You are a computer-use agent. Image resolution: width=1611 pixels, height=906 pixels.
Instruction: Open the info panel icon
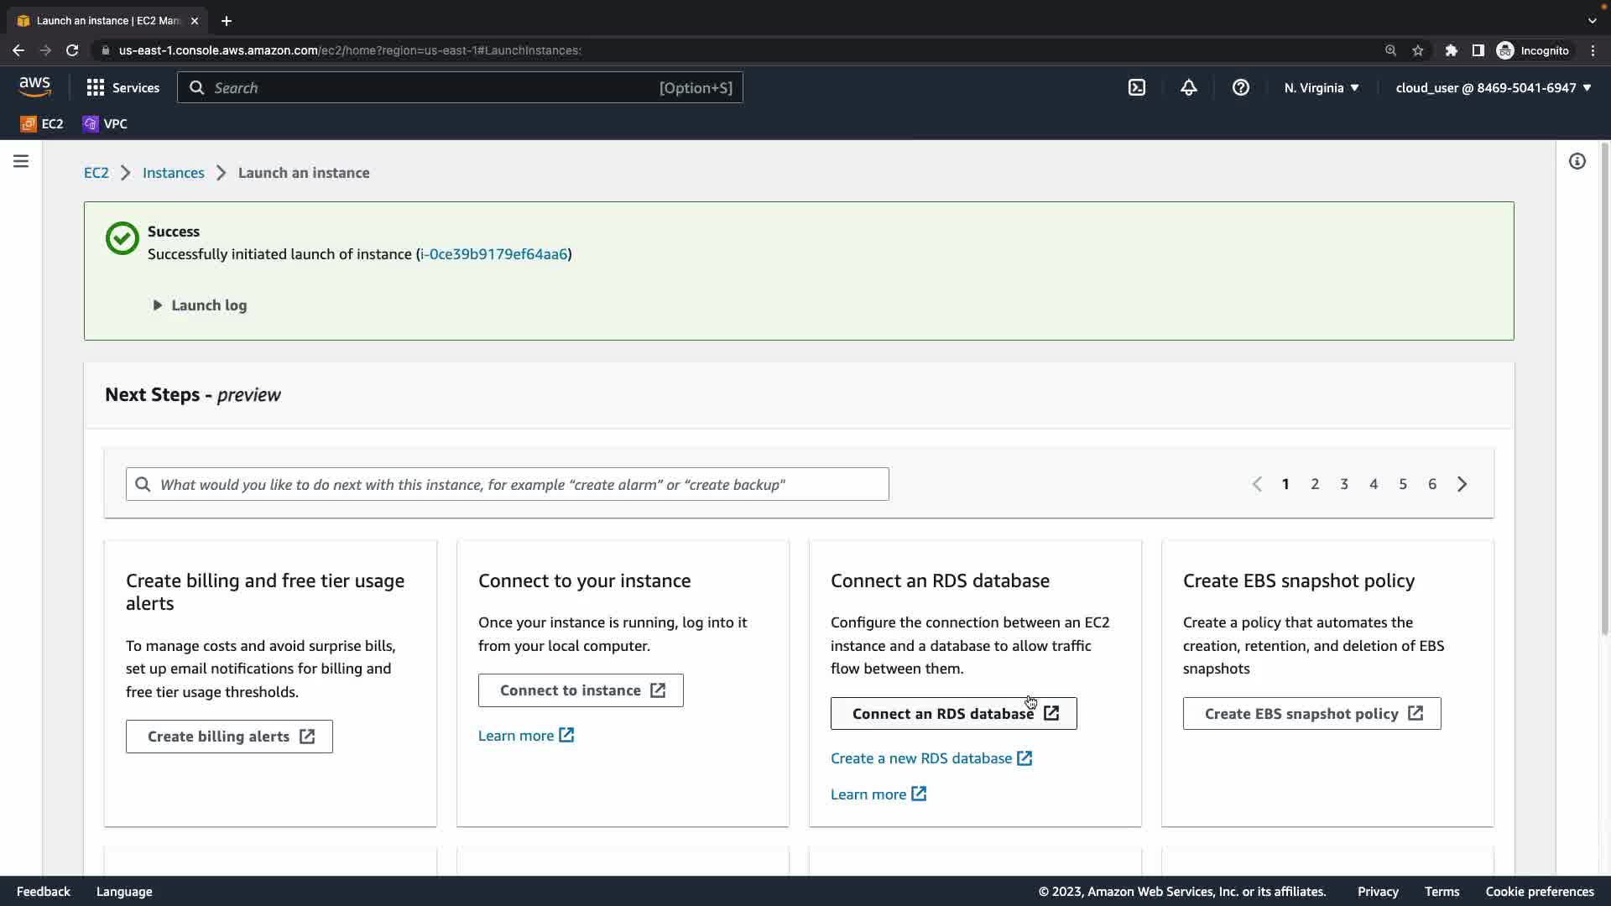(x=1577, y=161)
